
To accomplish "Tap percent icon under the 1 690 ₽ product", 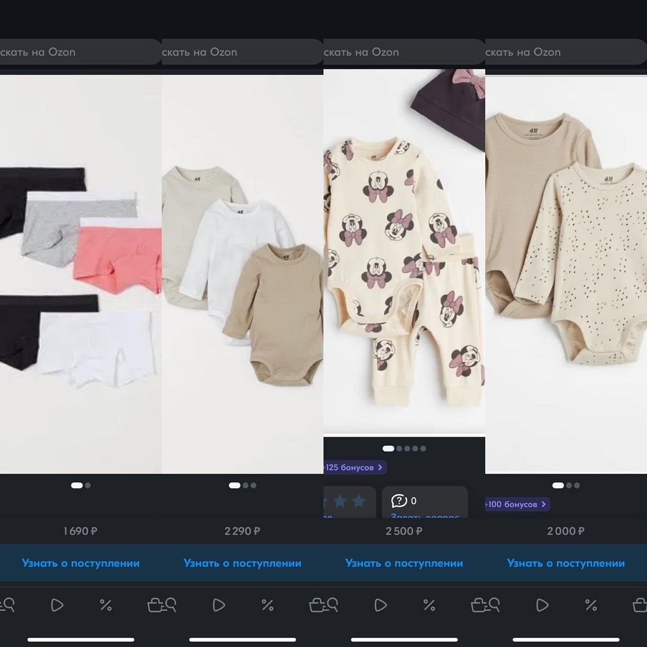I will (105, 605).
